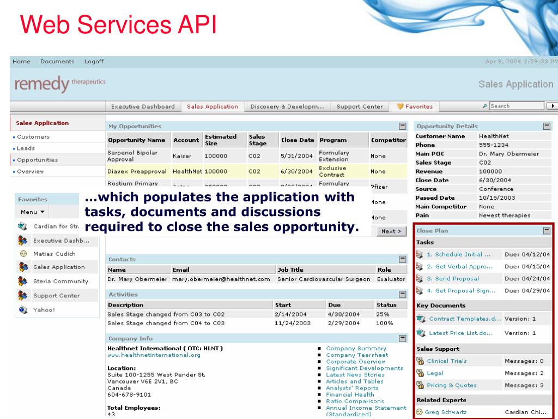This screenshot has width=558, height=419.
Task: Collapse the My Opportunities panel
Action: click(x=403, y=126)
